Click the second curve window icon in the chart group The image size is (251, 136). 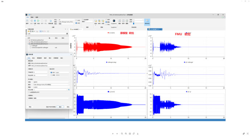tap(99, 21)
